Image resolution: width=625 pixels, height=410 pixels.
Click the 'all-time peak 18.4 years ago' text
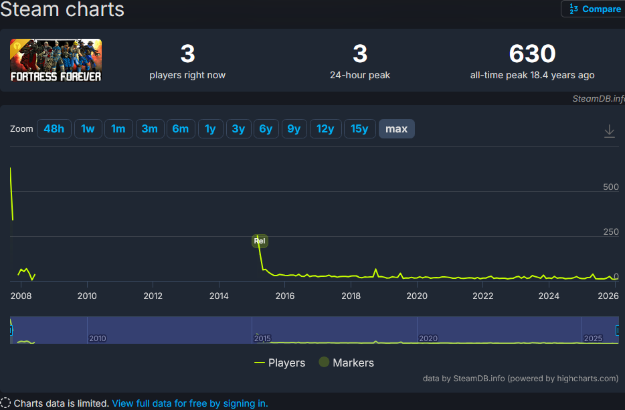[x=532, y=75]
